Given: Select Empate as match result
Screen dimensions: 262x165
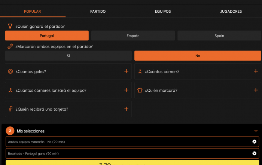Looking at the screenshot, I should point(133,36).
